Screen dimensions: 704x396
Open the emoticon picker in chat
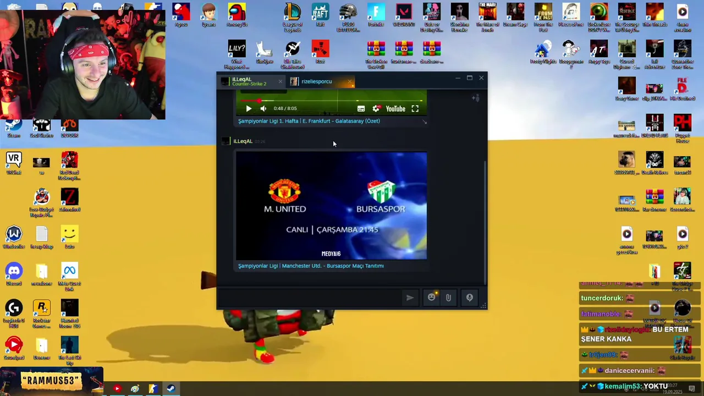[432, 298]
